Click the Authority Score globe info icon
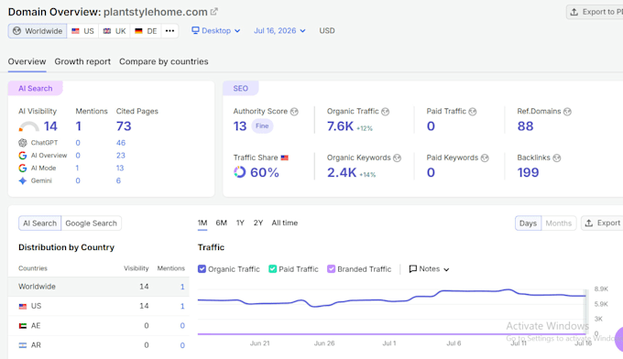The width and height of the screenshot is (623, 359). click(294, 112)
